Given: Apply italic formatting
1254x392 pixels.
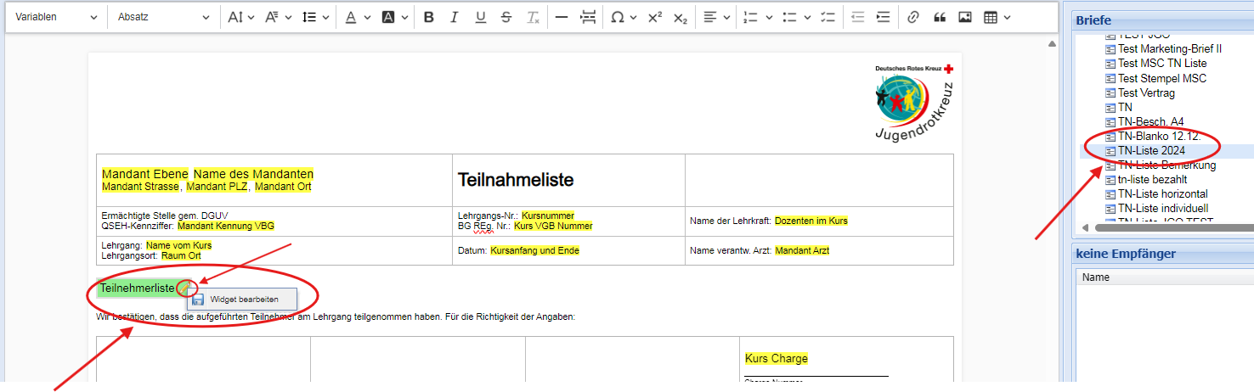Looking at the screenshot, I should (455, 17).
